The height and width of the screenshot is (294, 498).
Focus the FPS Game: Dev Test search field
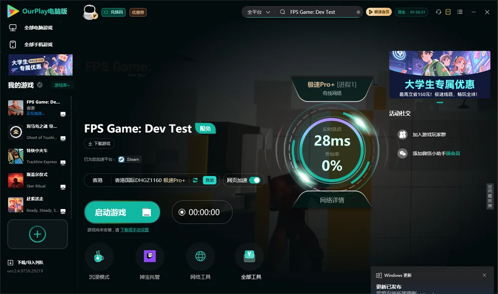(x=321, y=12)
